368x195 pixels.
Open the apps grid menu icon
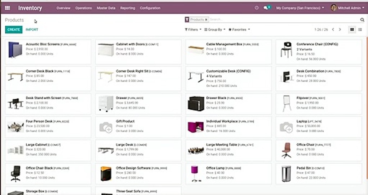(x=7, y=8)
